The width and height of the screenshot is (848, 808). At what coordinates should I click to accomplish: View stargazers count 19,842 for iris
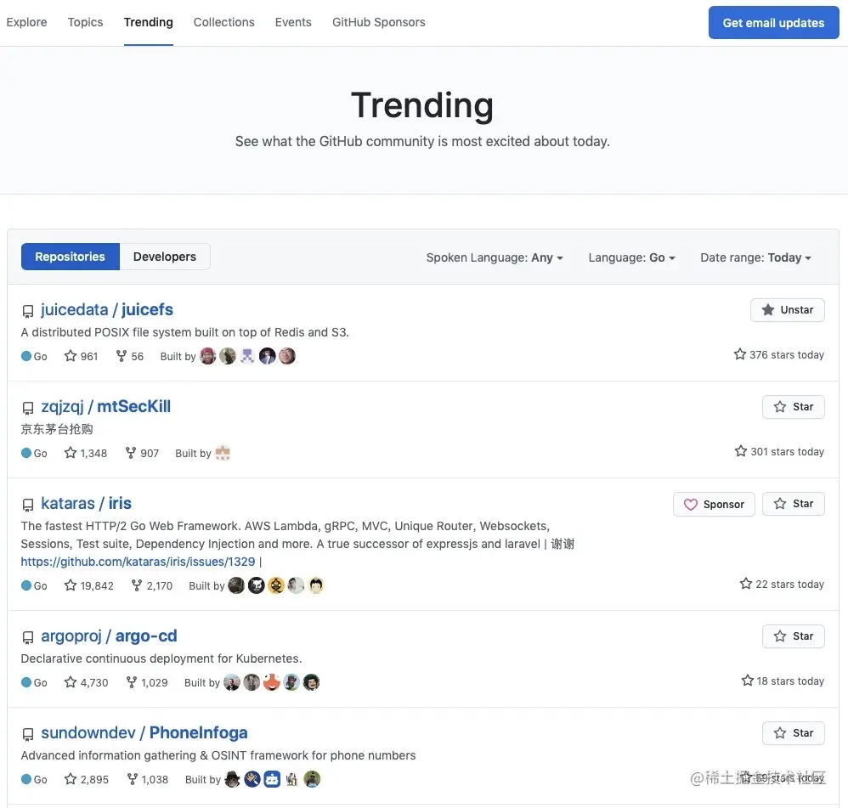click(88, 585)
